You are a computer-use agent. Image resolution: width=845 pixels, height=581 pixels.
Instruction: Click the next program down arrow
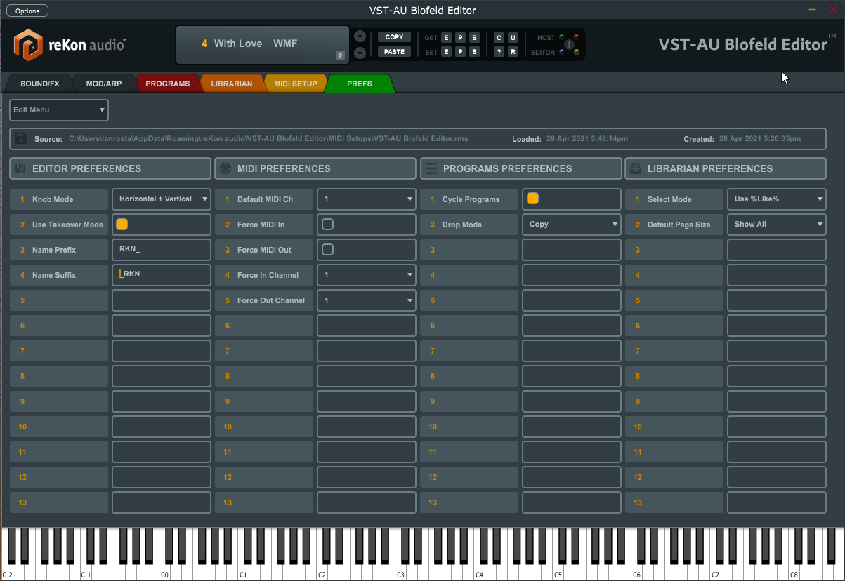[360, 53]
